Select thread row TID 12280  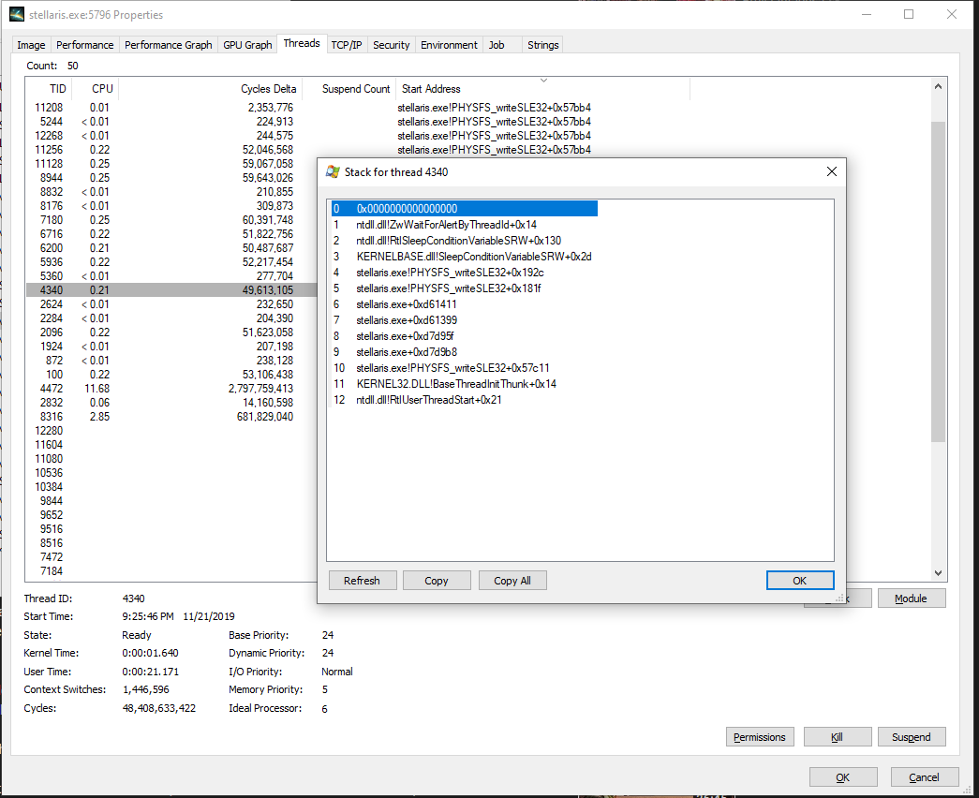pyautogui.click(x=171, y=431)
